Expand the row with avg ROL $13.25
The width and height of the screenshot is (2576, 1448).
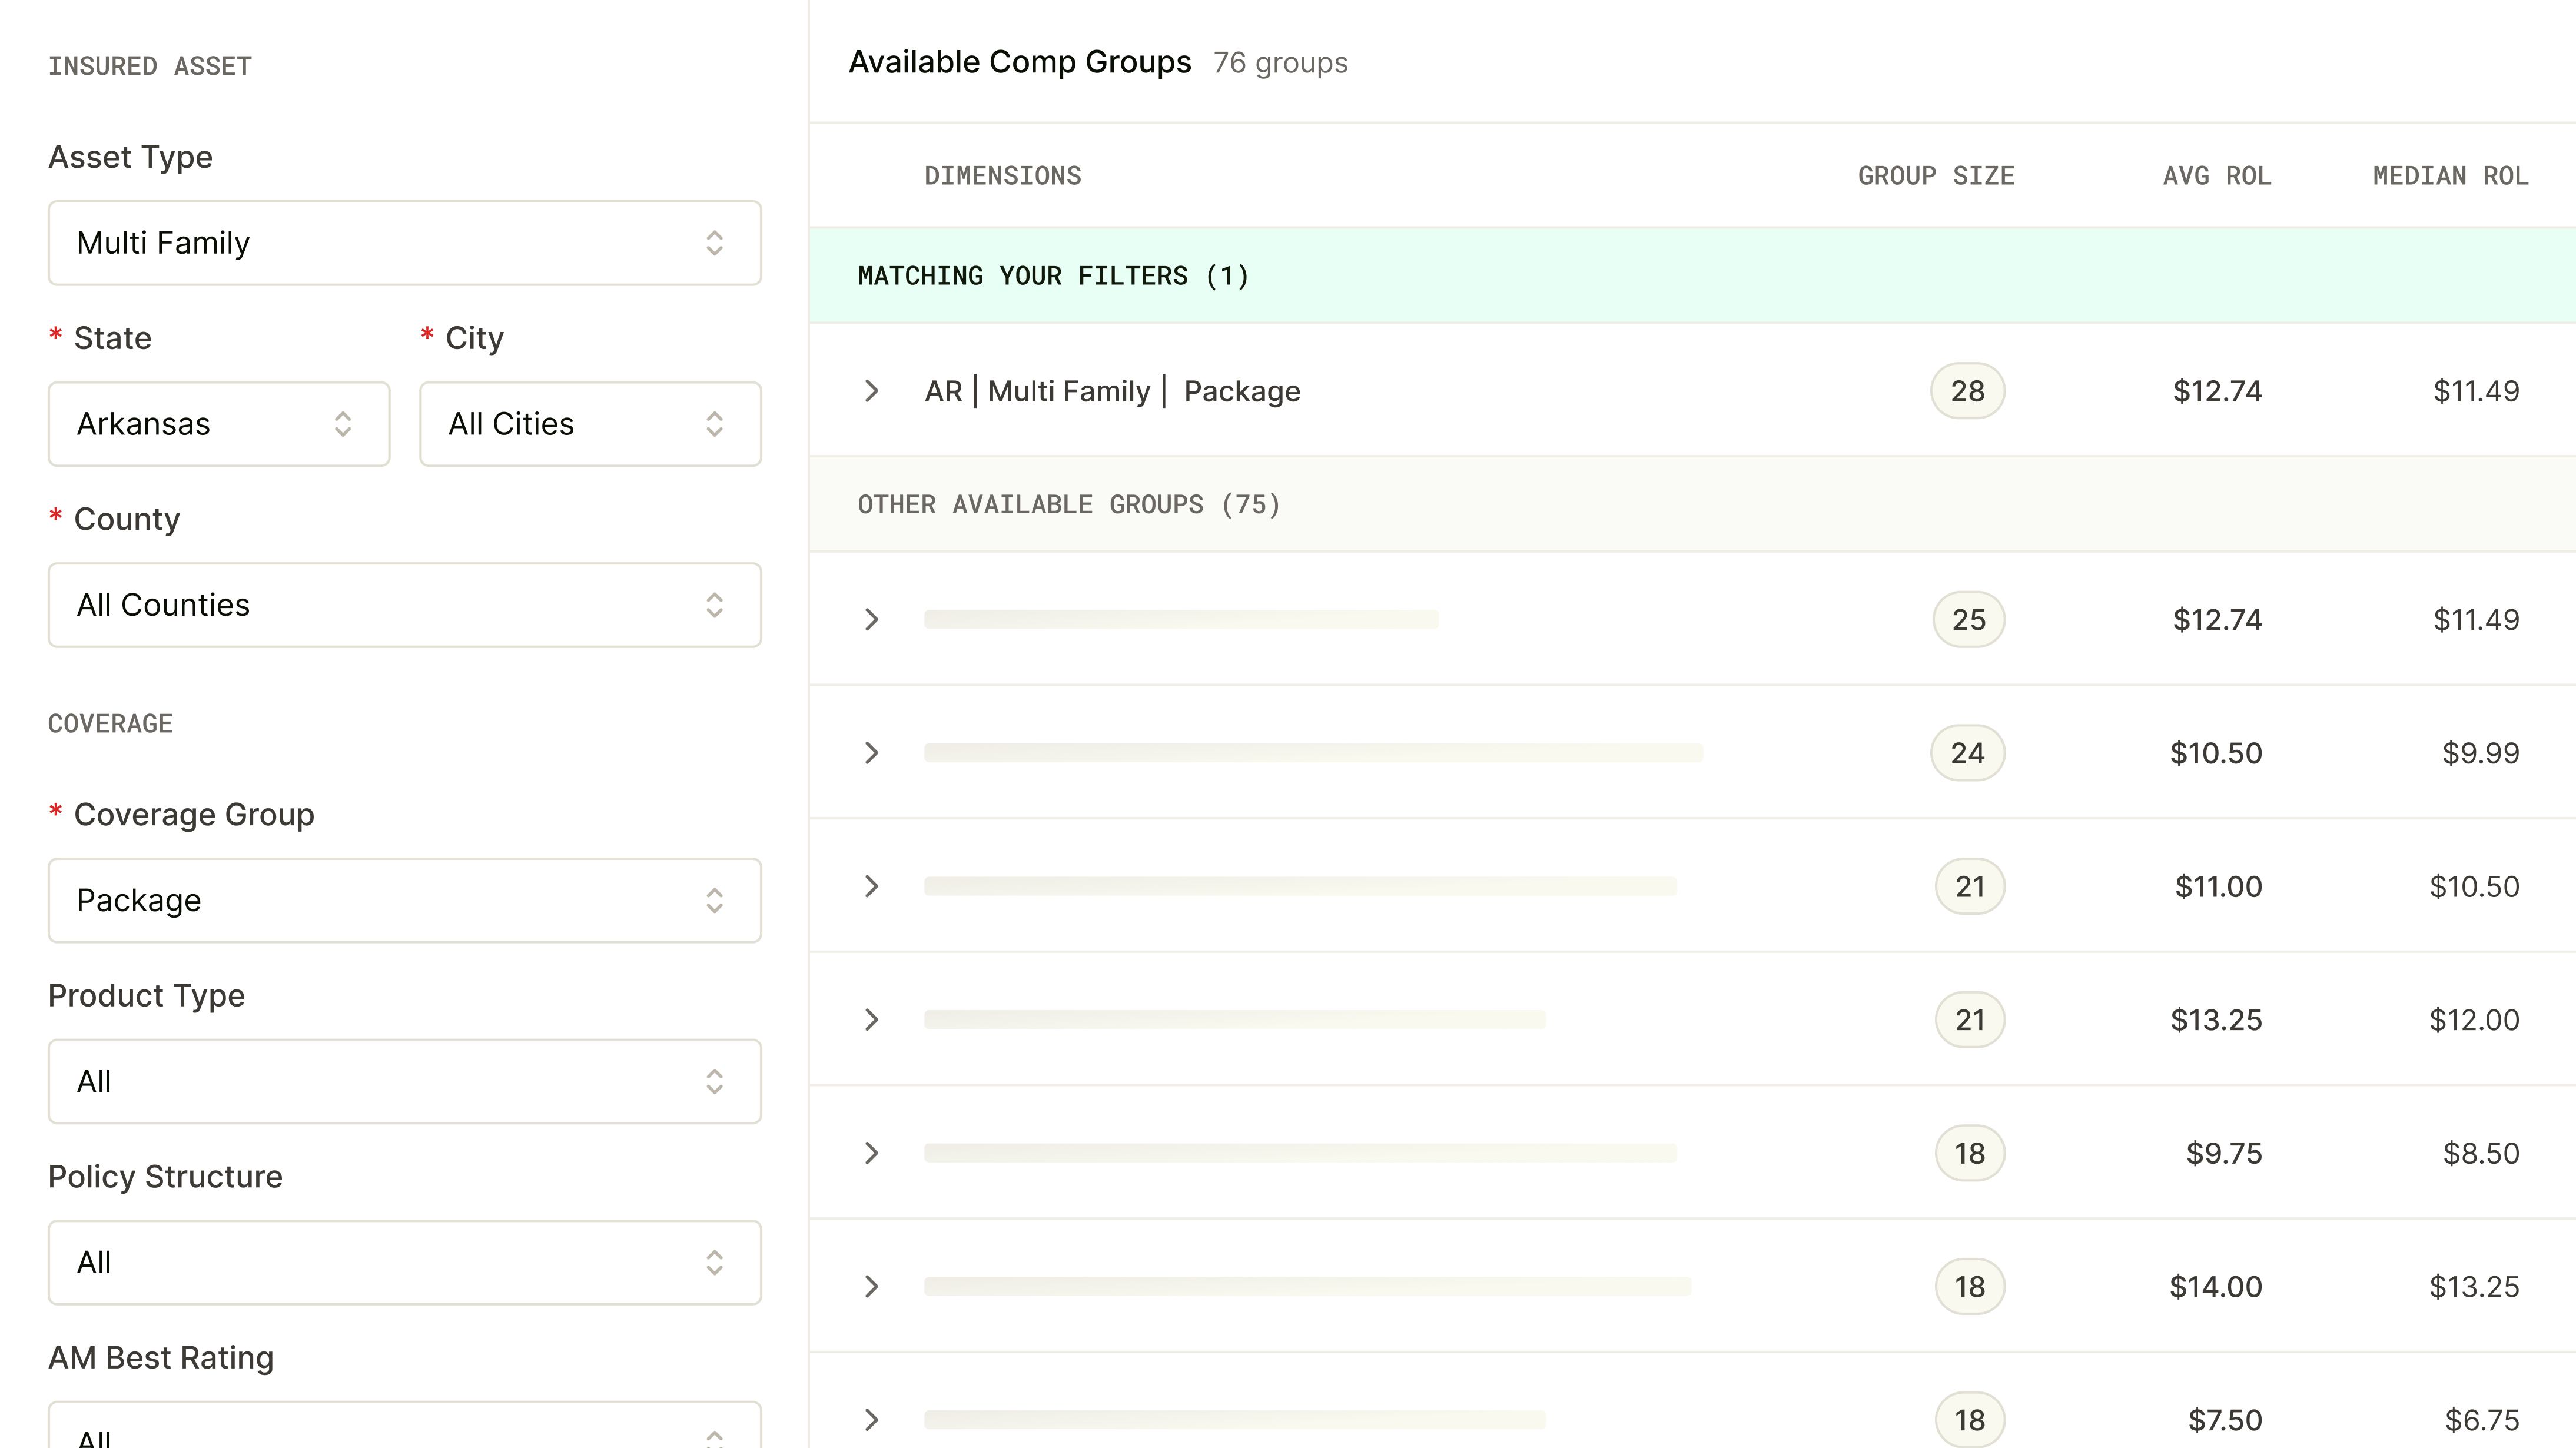pyautogui.click(x=871, y=1020)
